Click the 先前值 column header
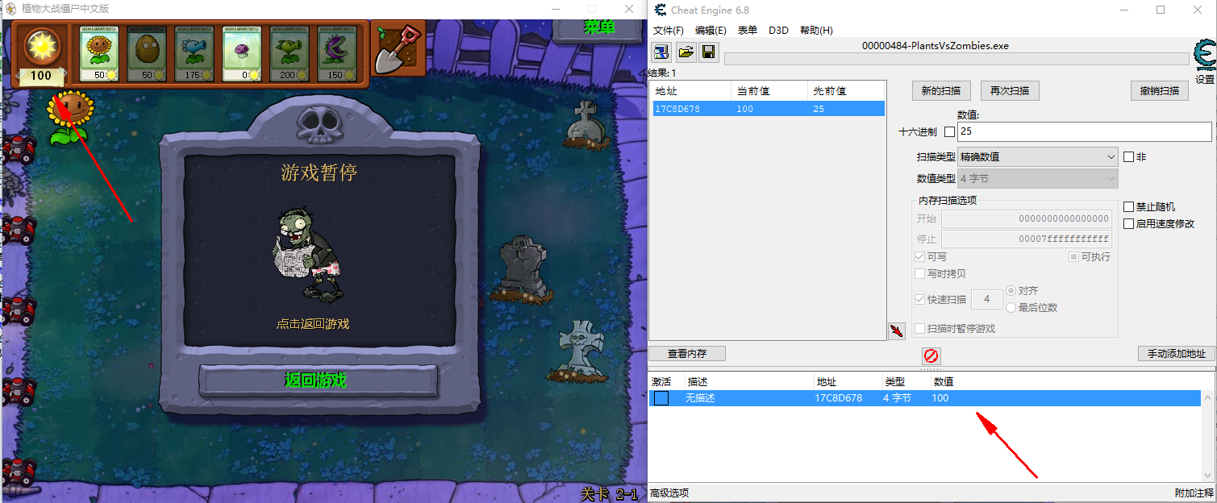Viewport: 1217px width, 503px height. coord(845,91)
